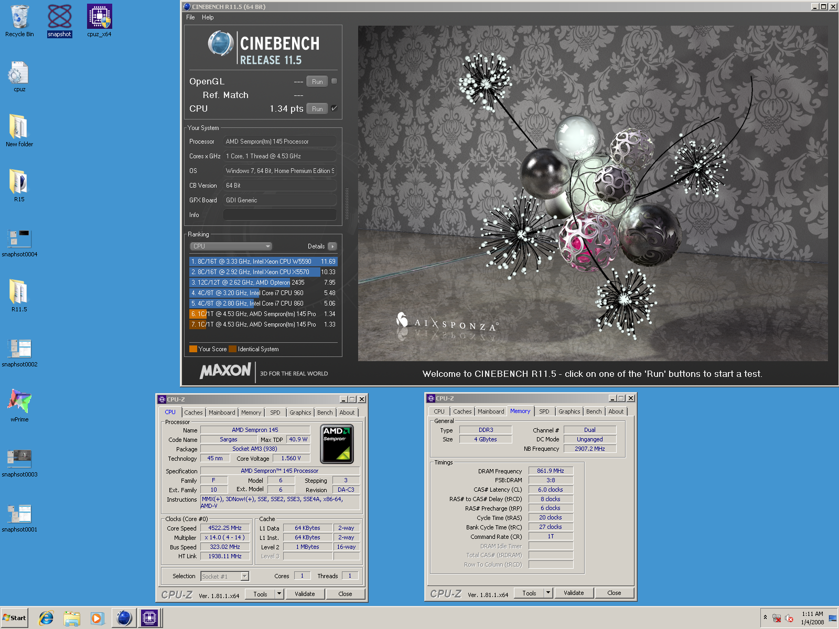Open Windows Explorer from the taskbar
This screenshot has width=839, height=629.
(72, 618)
